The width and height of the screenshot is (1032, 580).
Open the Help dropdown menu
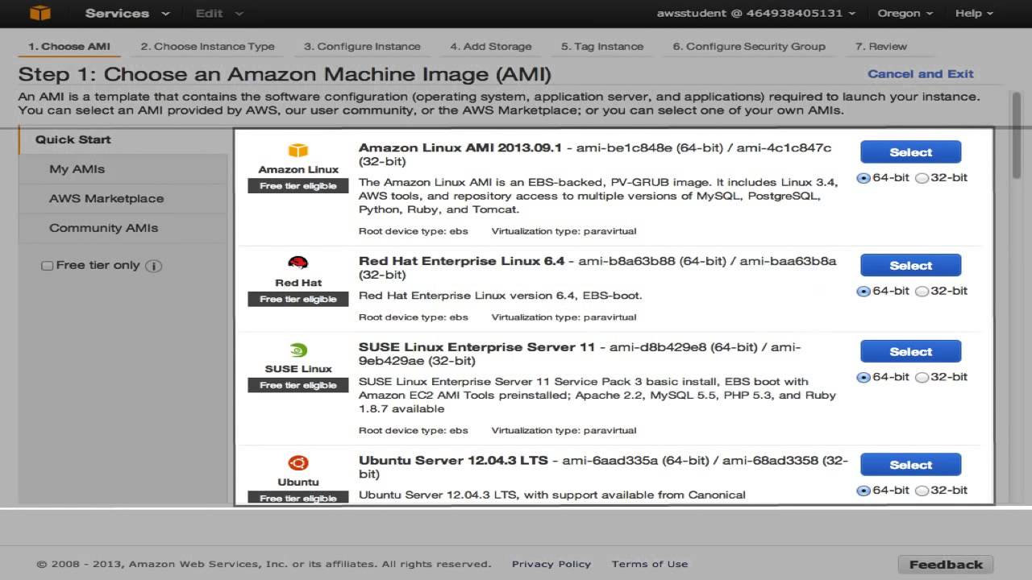click(974, 13)
